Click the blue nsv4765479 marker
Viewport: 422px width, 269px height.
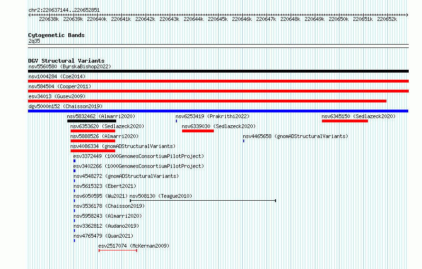click(74, 241)
